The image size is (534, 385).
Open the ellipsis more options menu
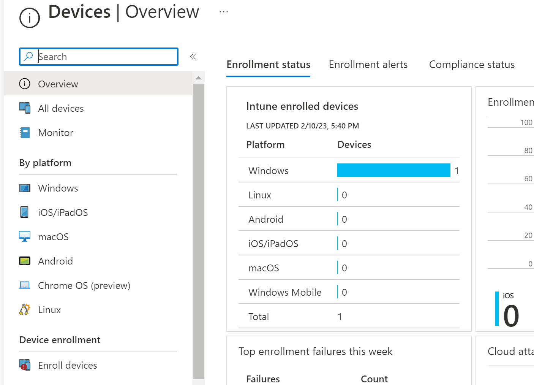click(224, 12)
